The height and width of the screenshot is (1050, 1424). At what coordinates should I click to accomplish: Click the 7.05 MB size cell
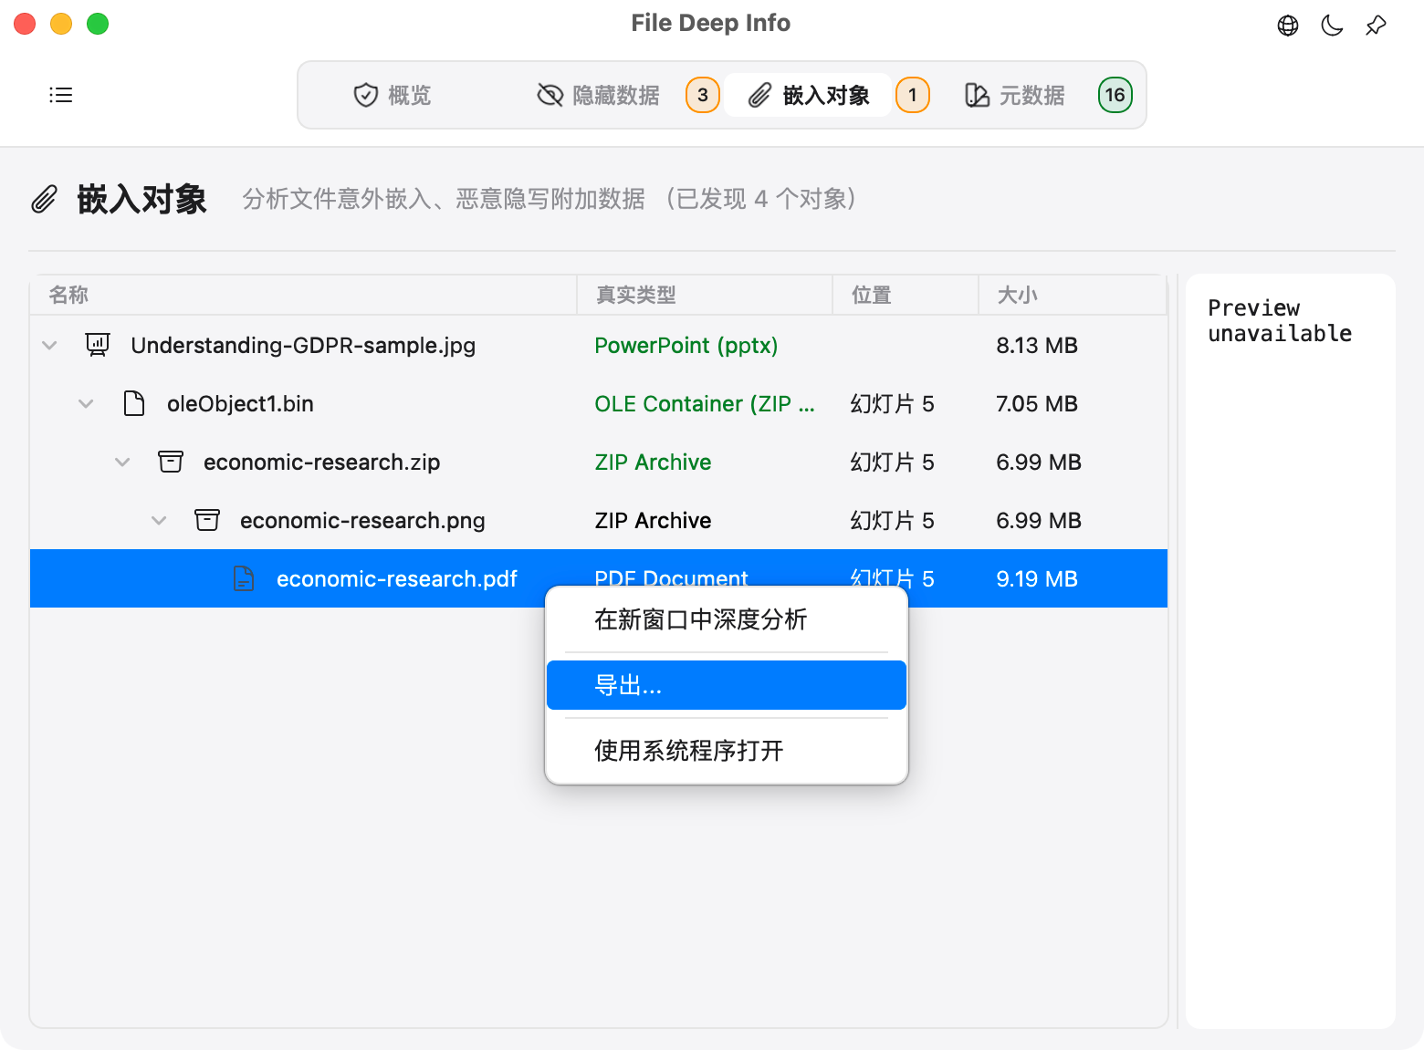1037,404
